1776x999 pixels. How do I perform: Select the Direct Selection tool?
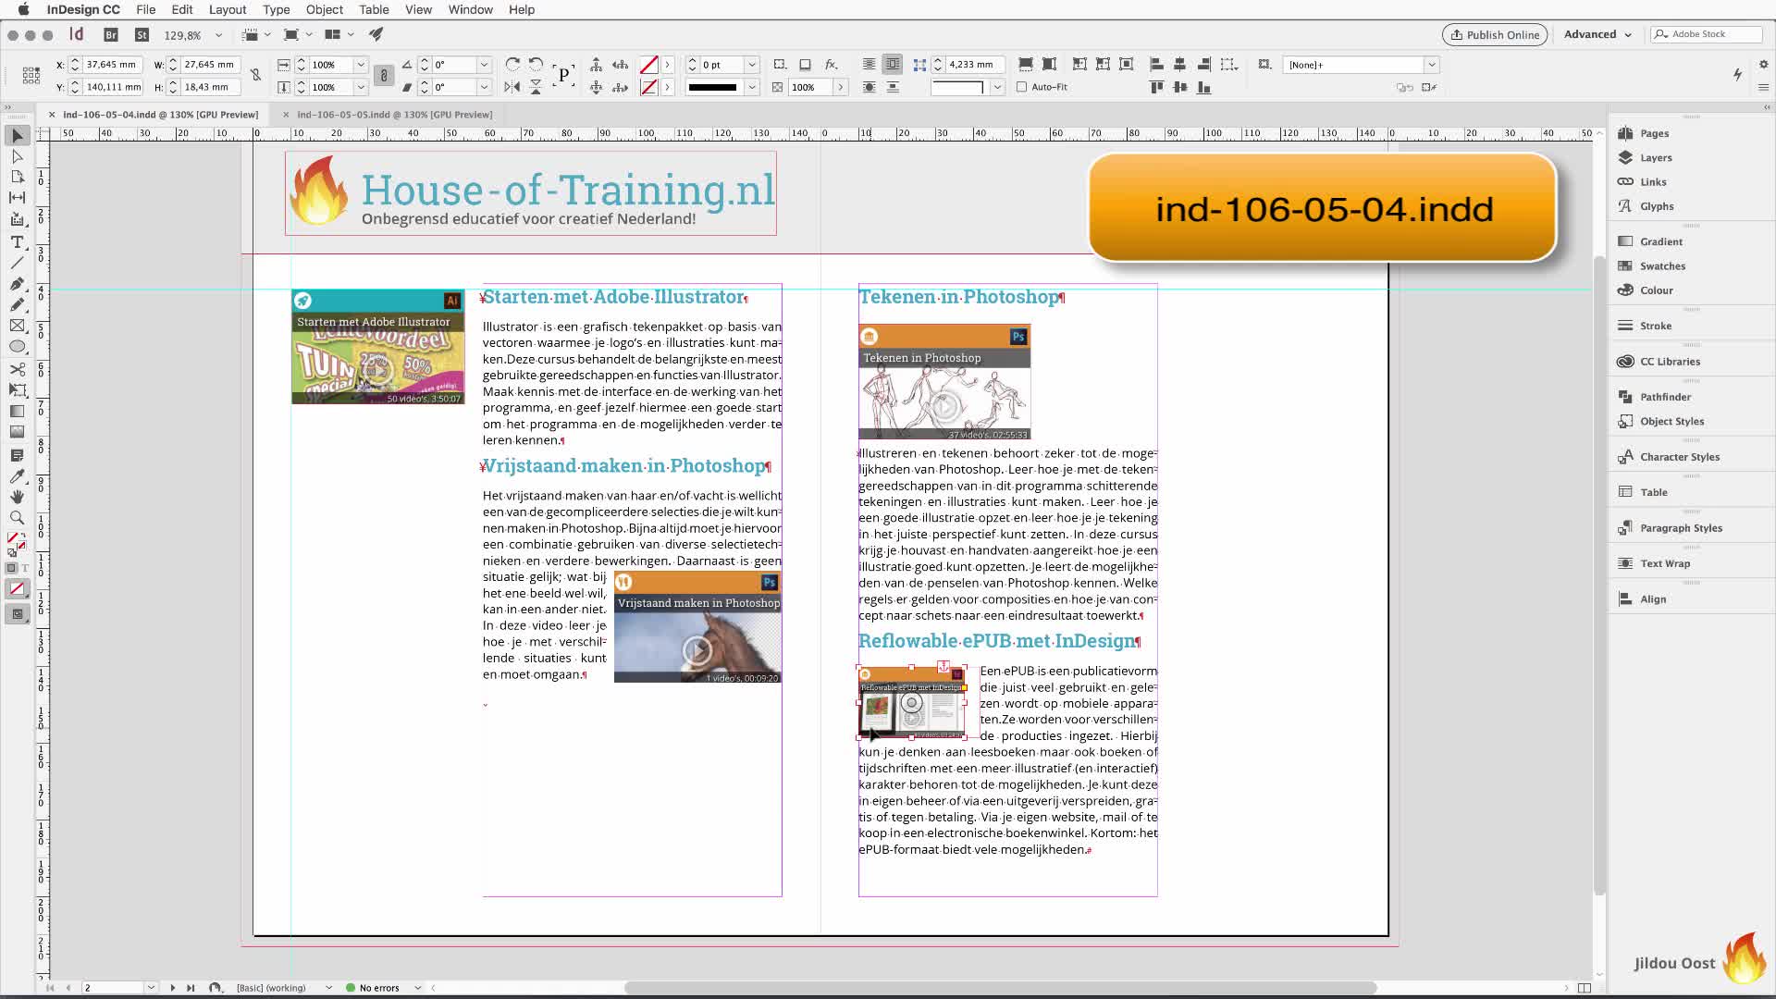coord(17,156)
